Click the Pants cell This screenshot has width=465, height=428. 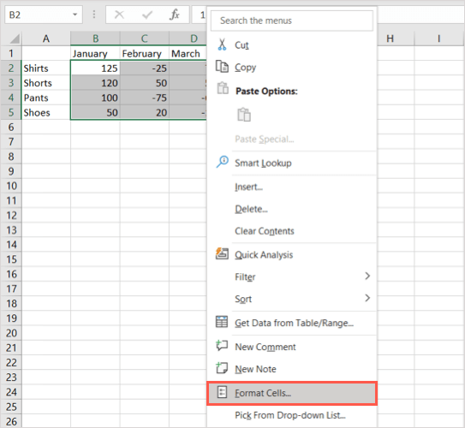[x=46, y=98]
